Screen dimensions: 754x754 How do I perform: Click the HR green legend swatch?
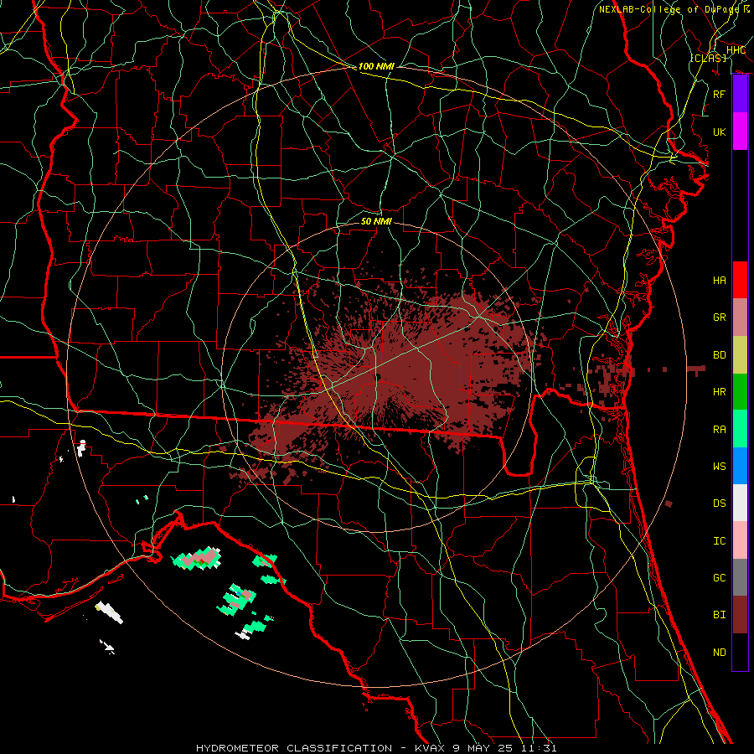(x=740, y=392)
